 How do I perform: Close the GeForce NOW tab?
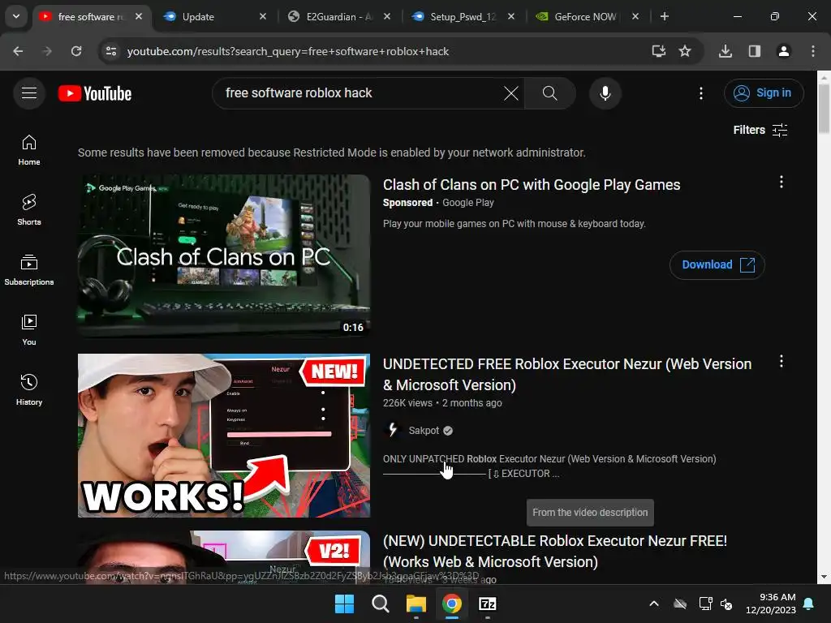(635, 16)
